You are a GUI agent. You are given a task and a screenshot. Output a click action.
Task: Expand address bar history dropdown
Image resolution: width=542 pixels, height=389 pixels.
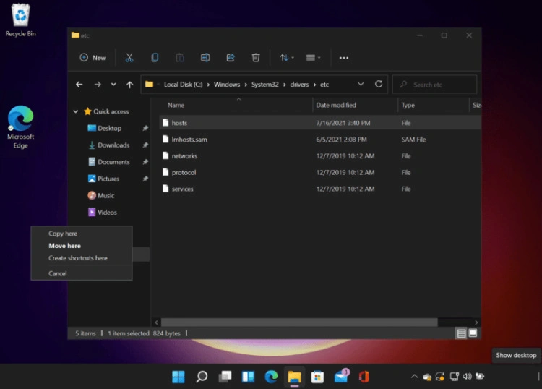pyautogui.click(x=361, y=84)
